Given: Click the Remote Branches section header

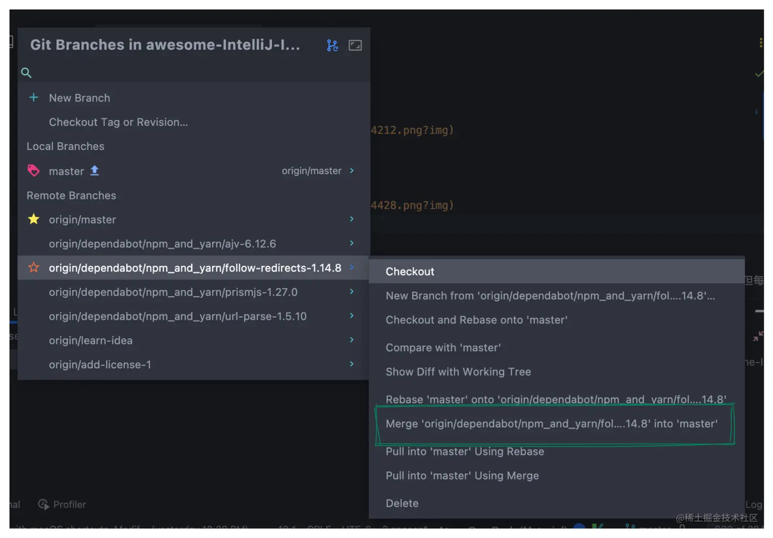Looking at the screenshot, I should click(71, 195).
